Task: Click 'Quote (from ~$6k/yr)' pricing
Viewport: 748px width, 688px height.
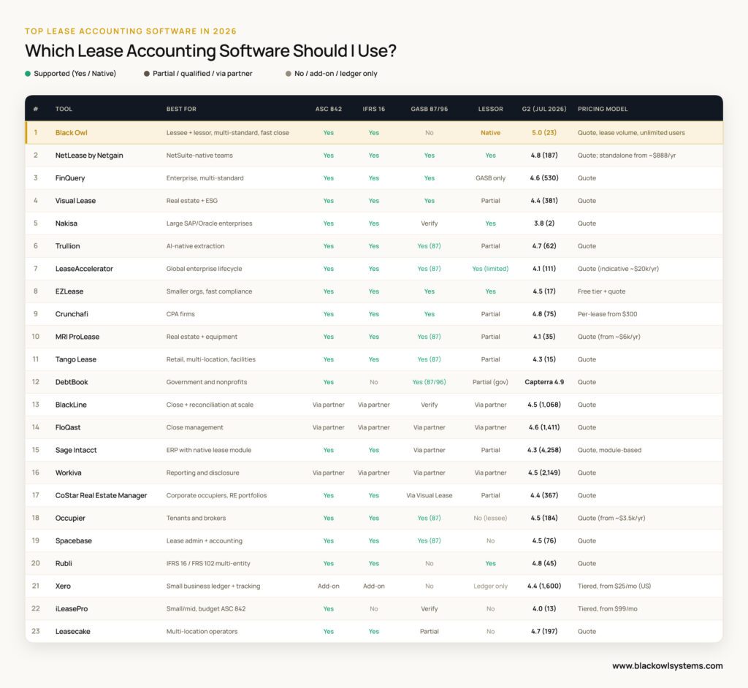Action: [608, 337]
